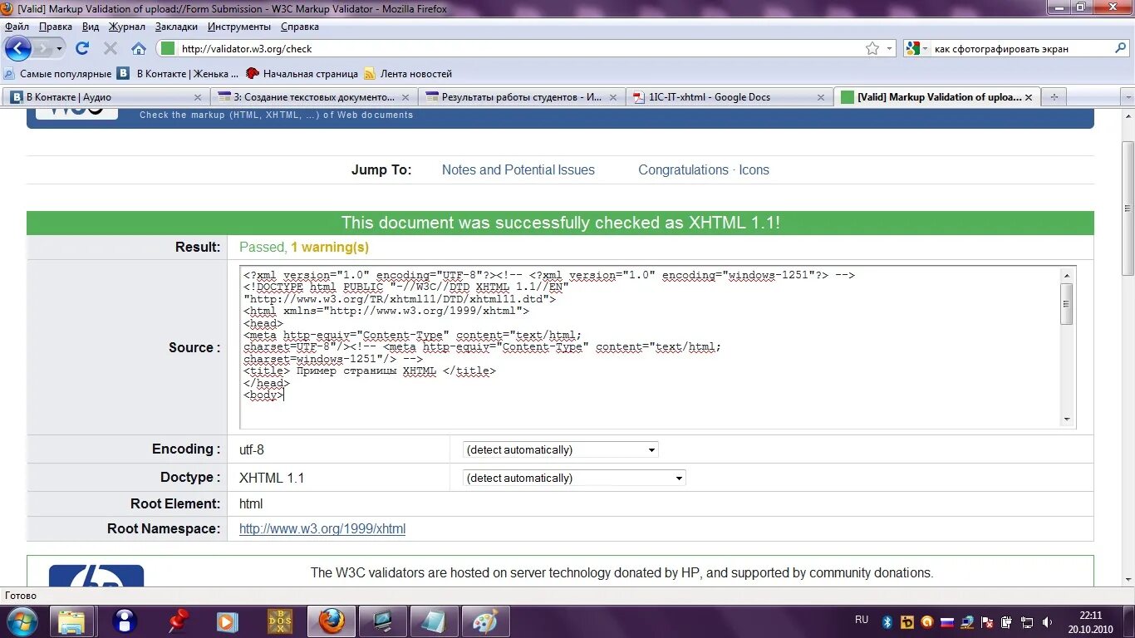This screenshot has width=1135, height=638.
Task: Open the Справка menu
Action: pyautogui.click(x=300, y=27)
